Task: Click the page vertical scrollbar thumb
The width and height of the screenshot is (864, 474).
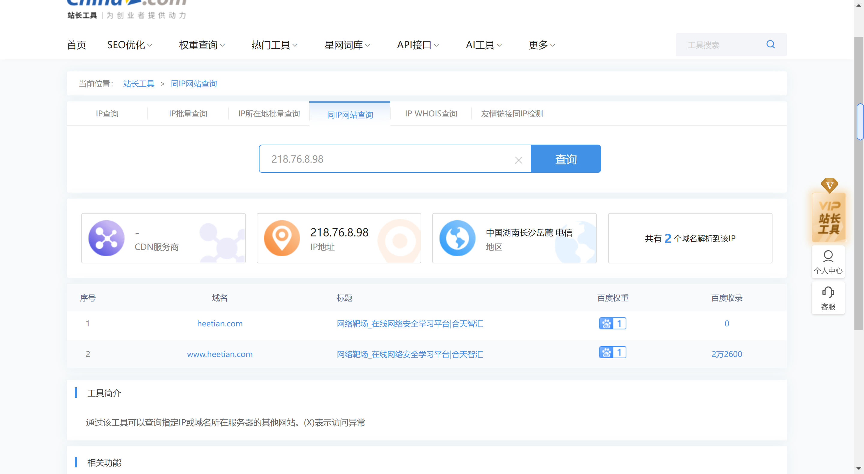Action: click(859, 183)
